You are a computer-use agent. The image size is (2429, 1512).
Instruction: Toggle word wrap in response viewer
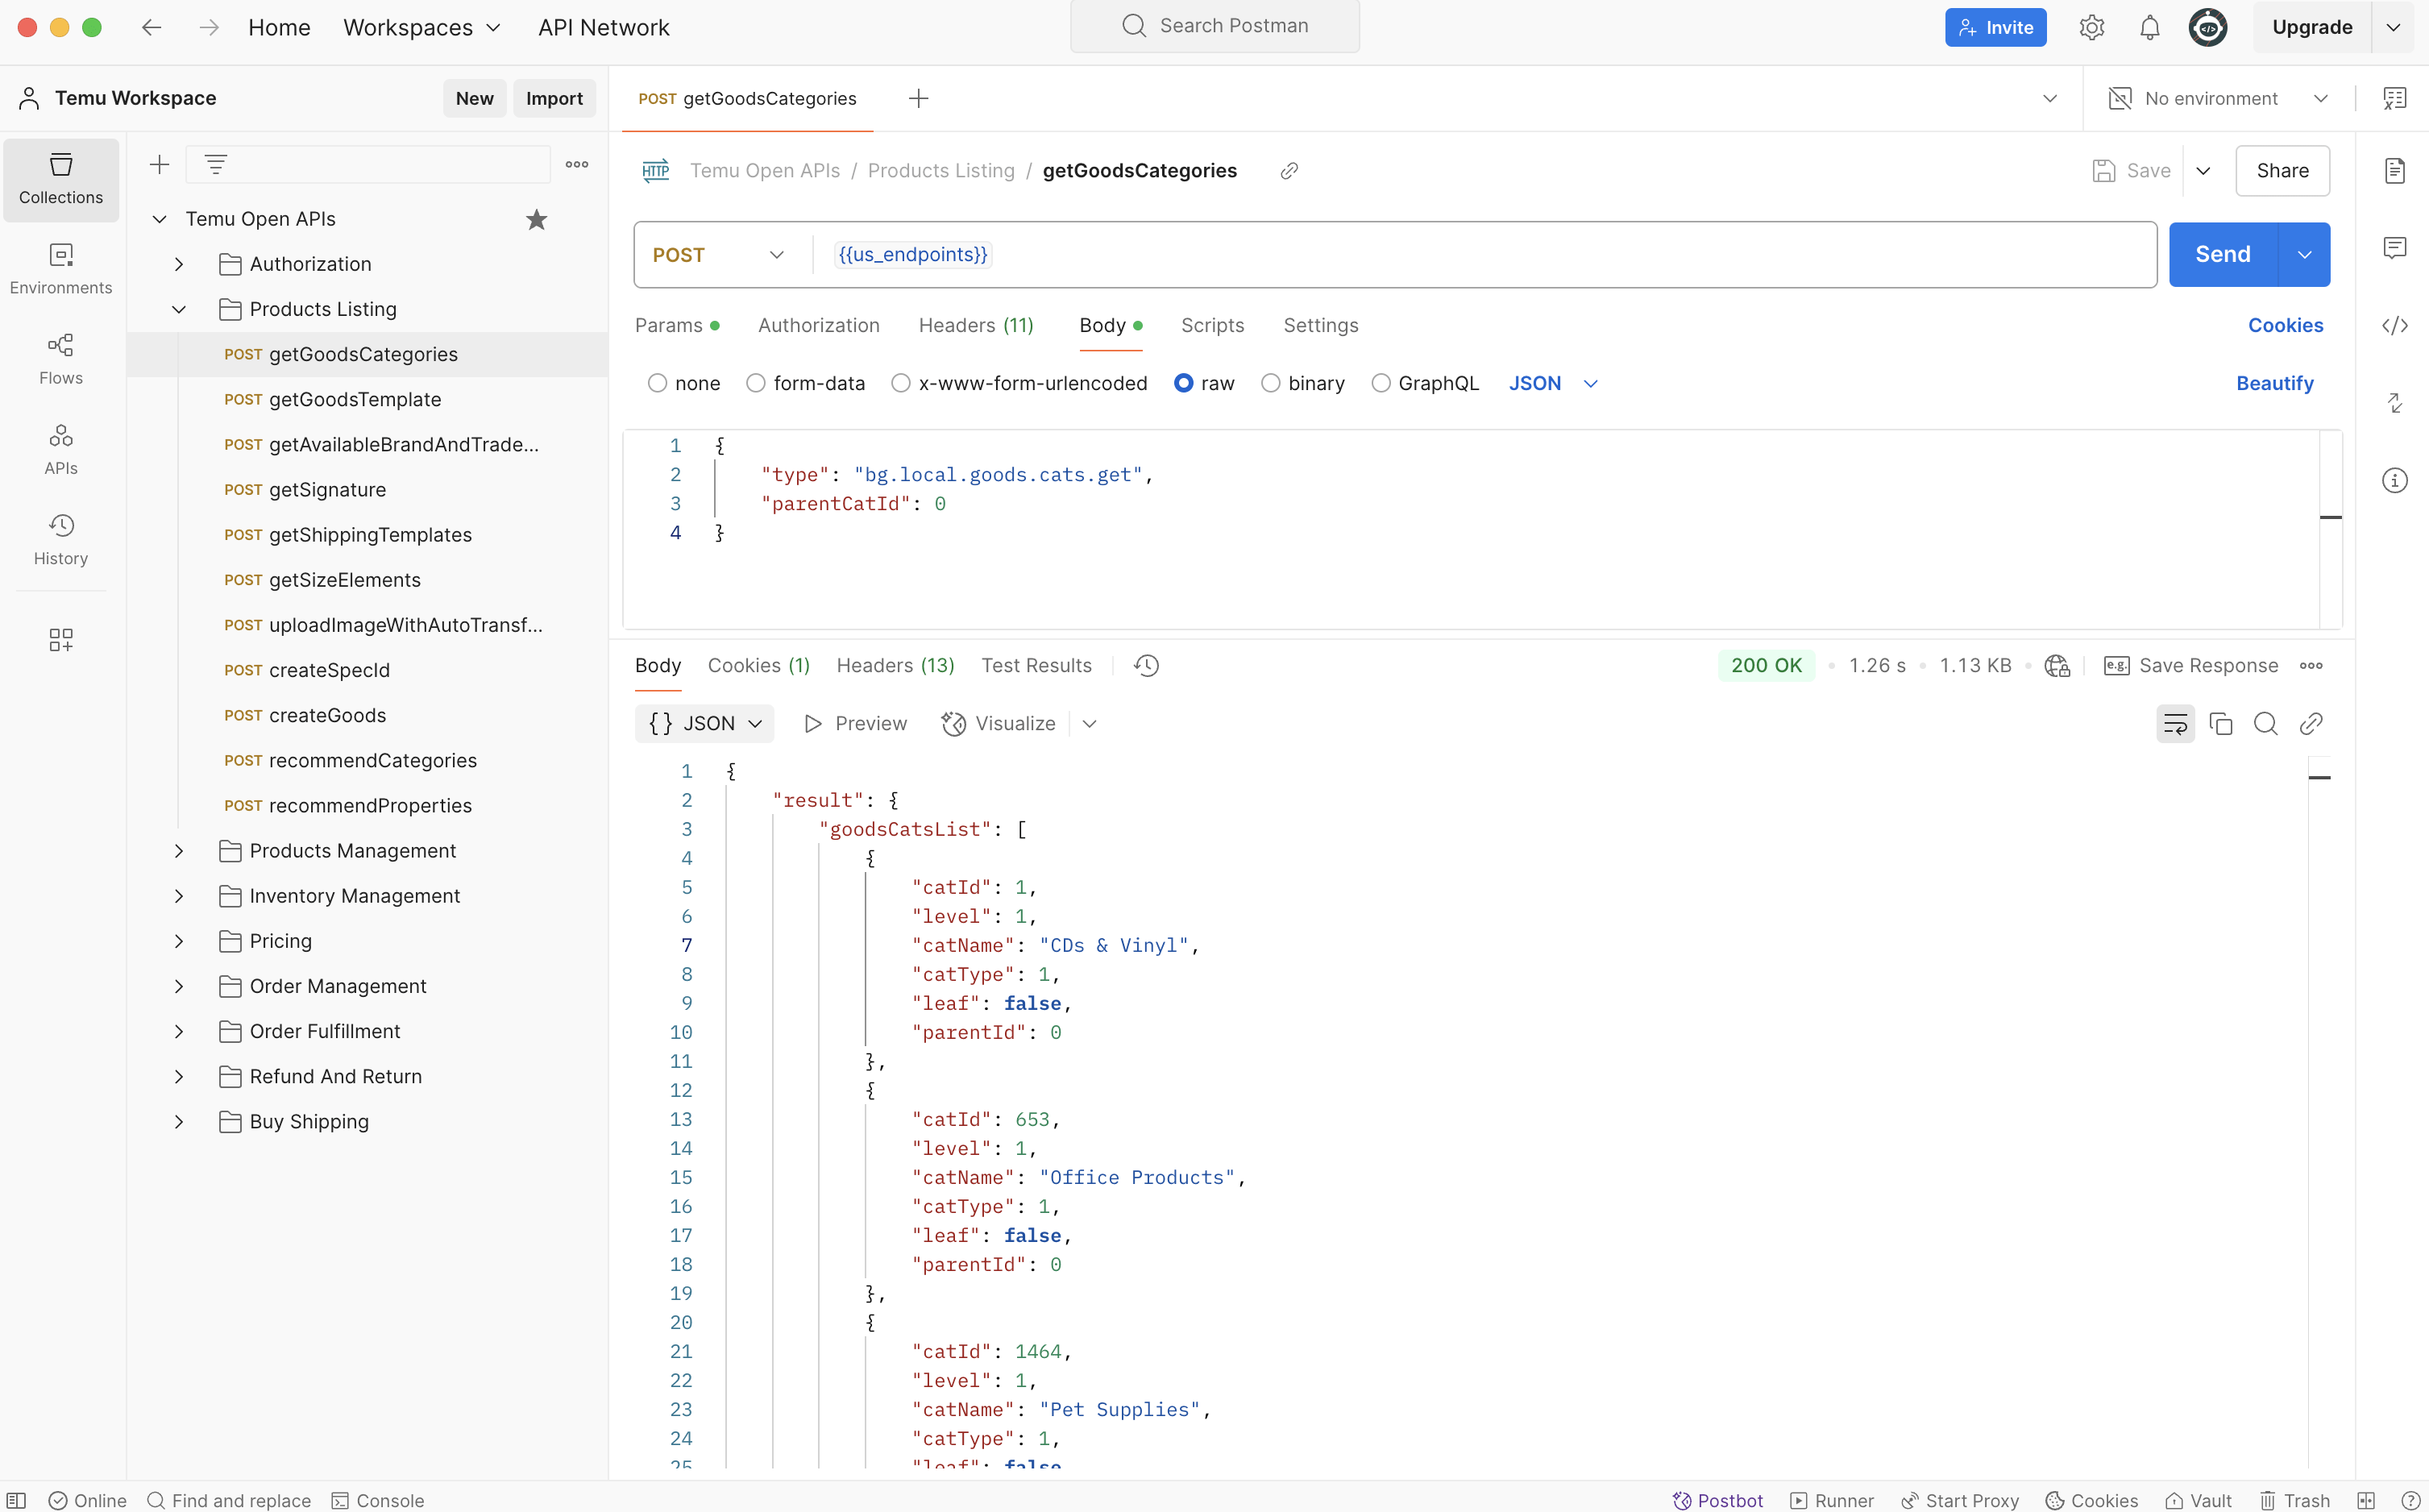[2175, 723]
